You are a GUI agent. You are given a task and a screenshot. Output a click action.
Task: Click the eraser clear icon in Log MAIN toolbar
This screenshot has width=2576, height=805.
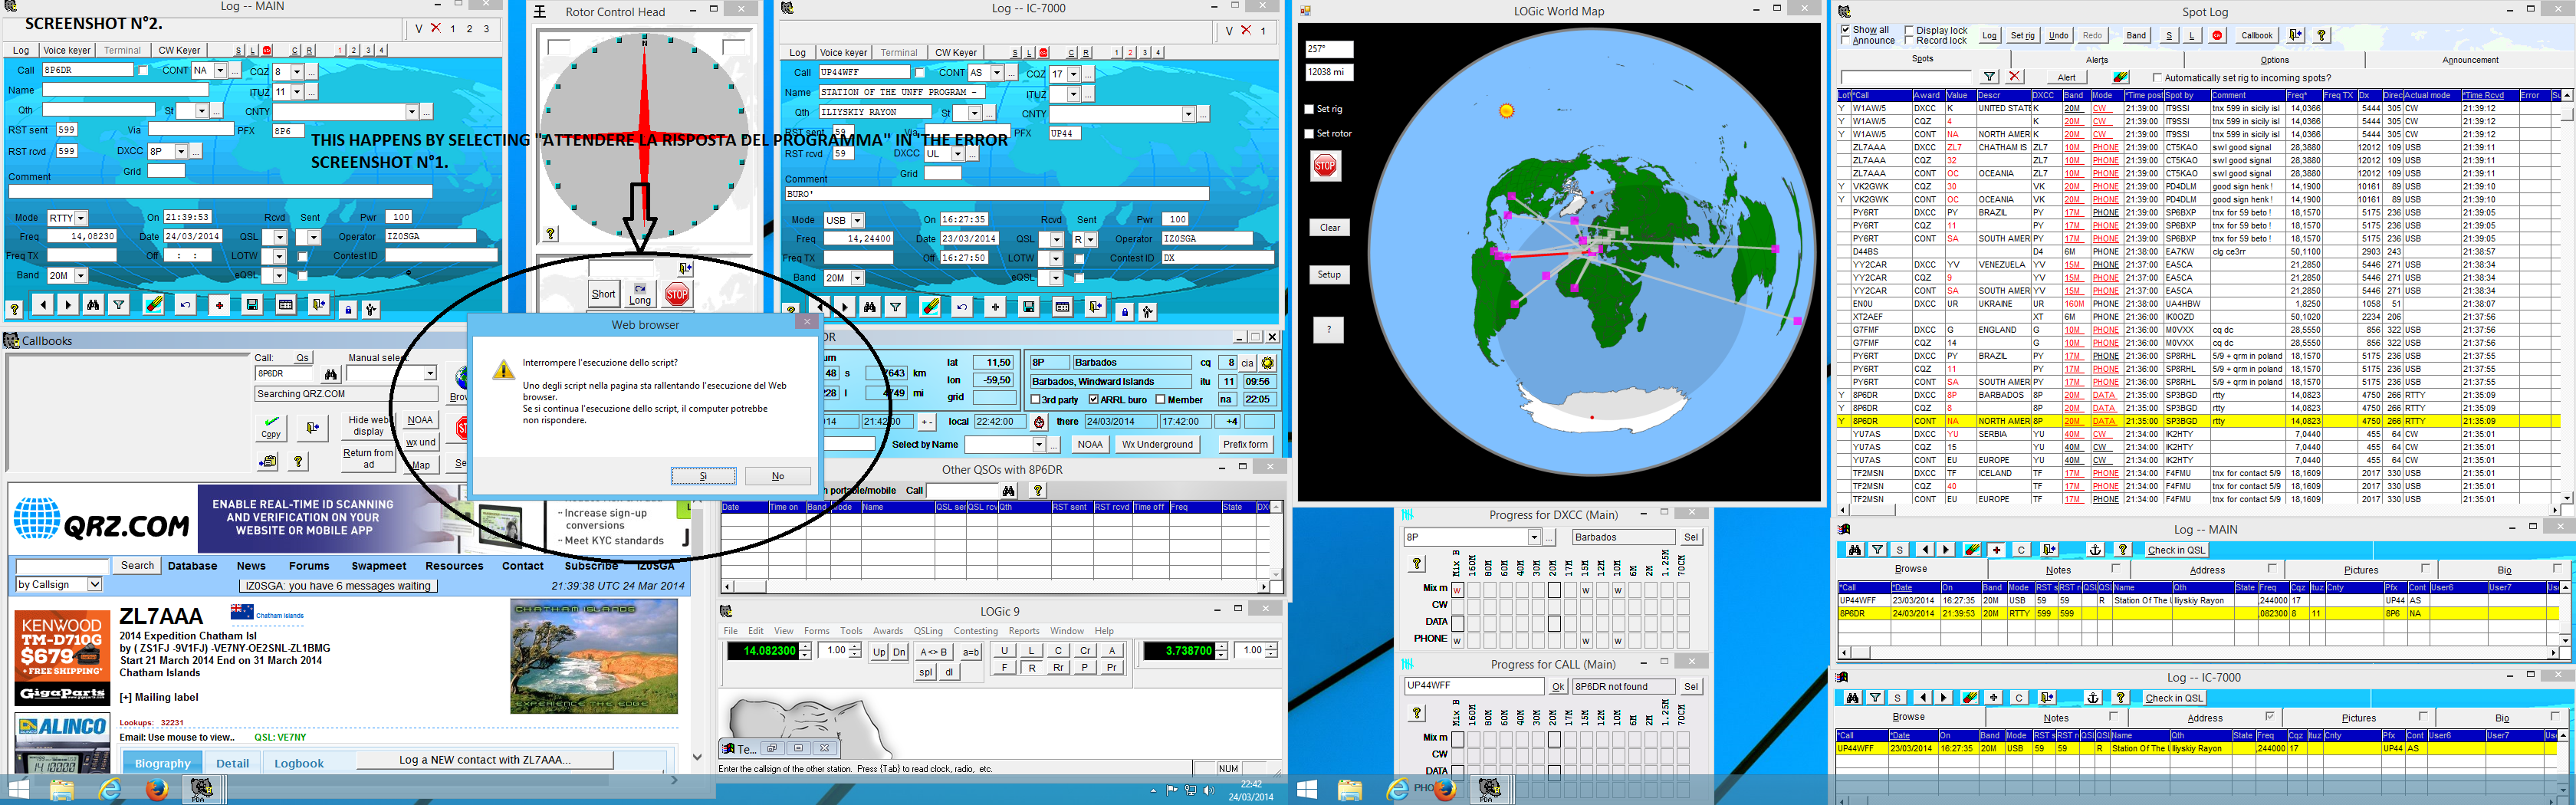point(153,305)
